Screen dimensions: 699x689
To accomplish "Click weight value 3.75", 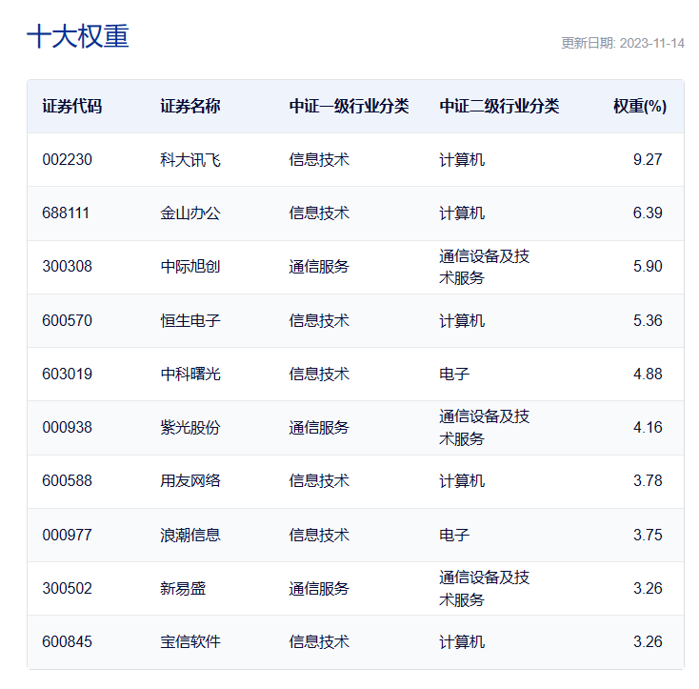I will [648, 535].
